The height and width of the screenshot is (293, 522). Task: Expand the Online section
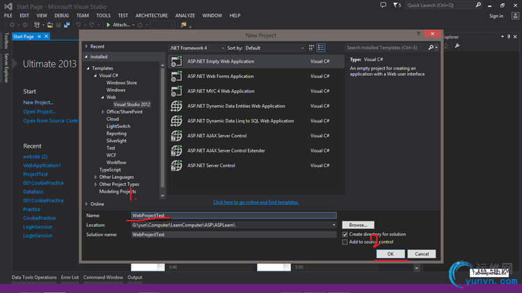click(x=86, y=204)
